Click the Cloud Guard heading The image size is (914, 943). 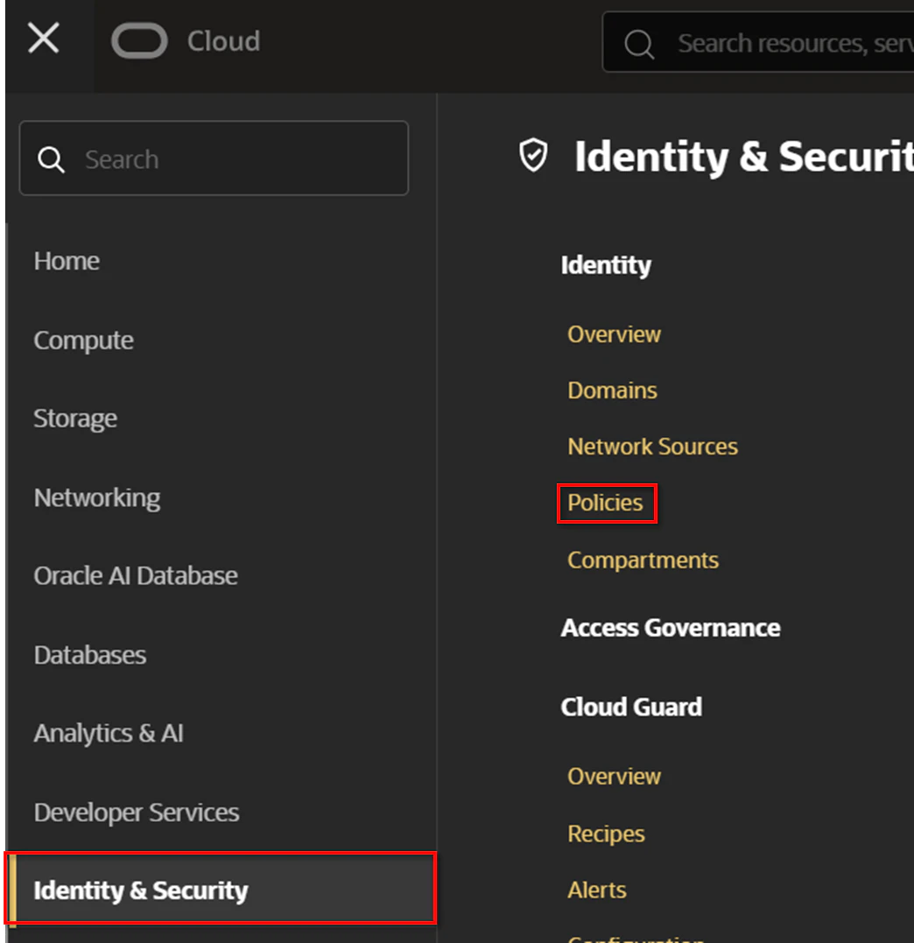(630, 707)
